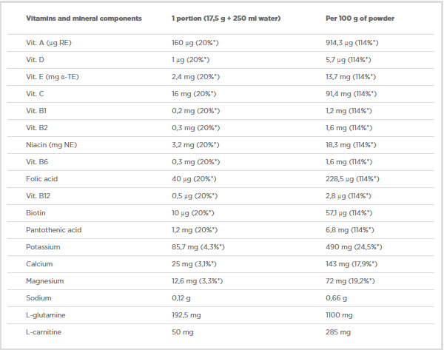The width and height of the screenshot is (444, 350).
Task: Select the 'Vit. B1' row label
Action: pos(36,111)
